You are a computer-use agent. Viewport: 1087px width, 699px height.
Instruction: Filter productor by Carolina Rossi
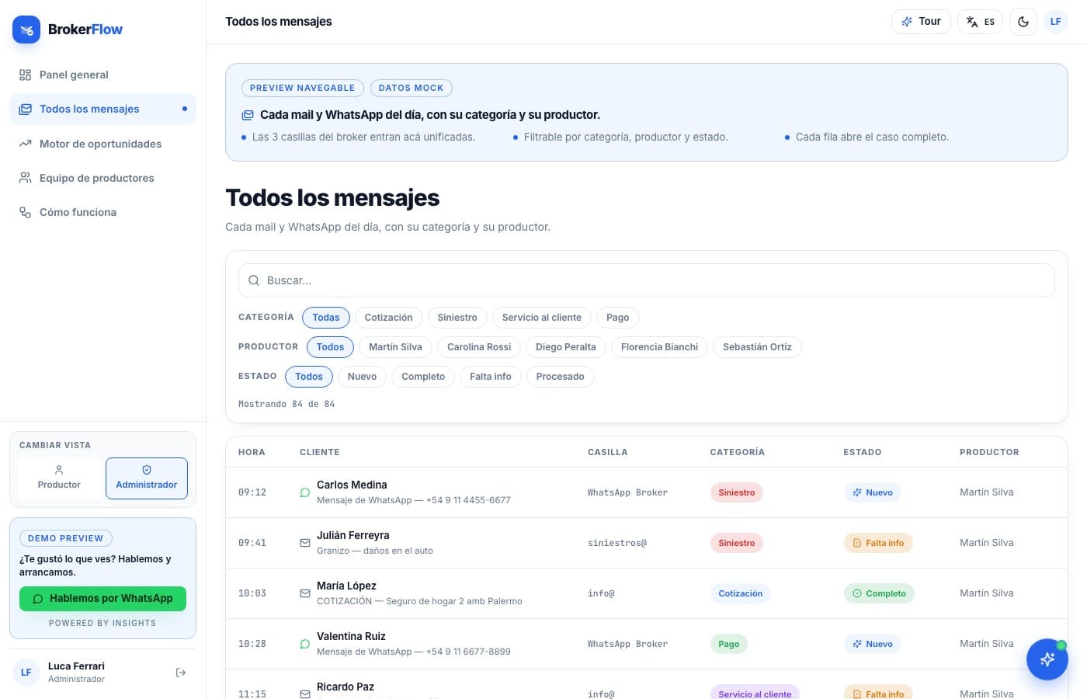[479, 347]
